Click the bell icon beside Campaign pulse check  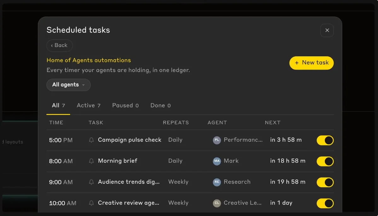91,140
